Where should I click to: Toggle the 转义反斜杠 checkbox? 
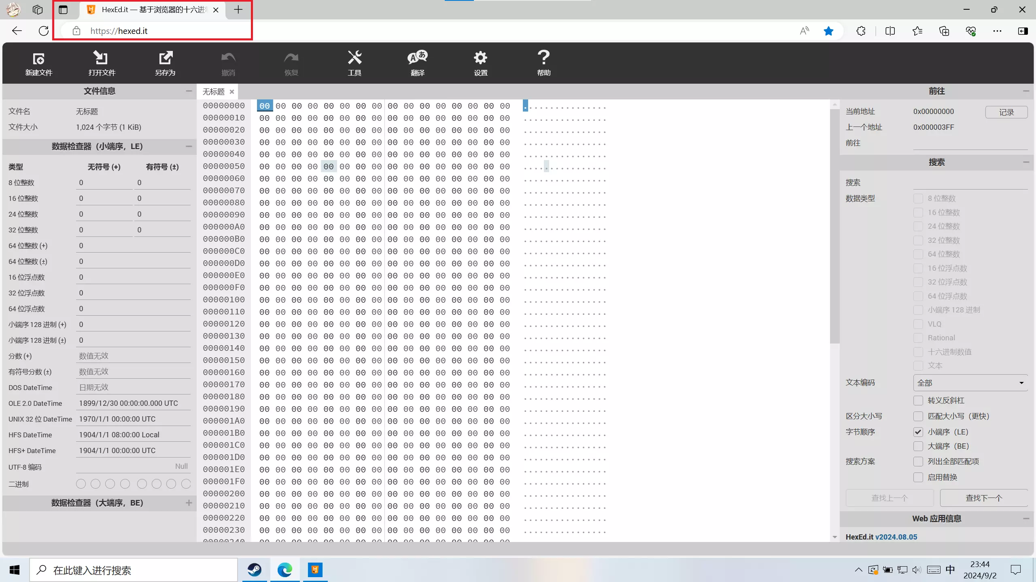point(918,401)
